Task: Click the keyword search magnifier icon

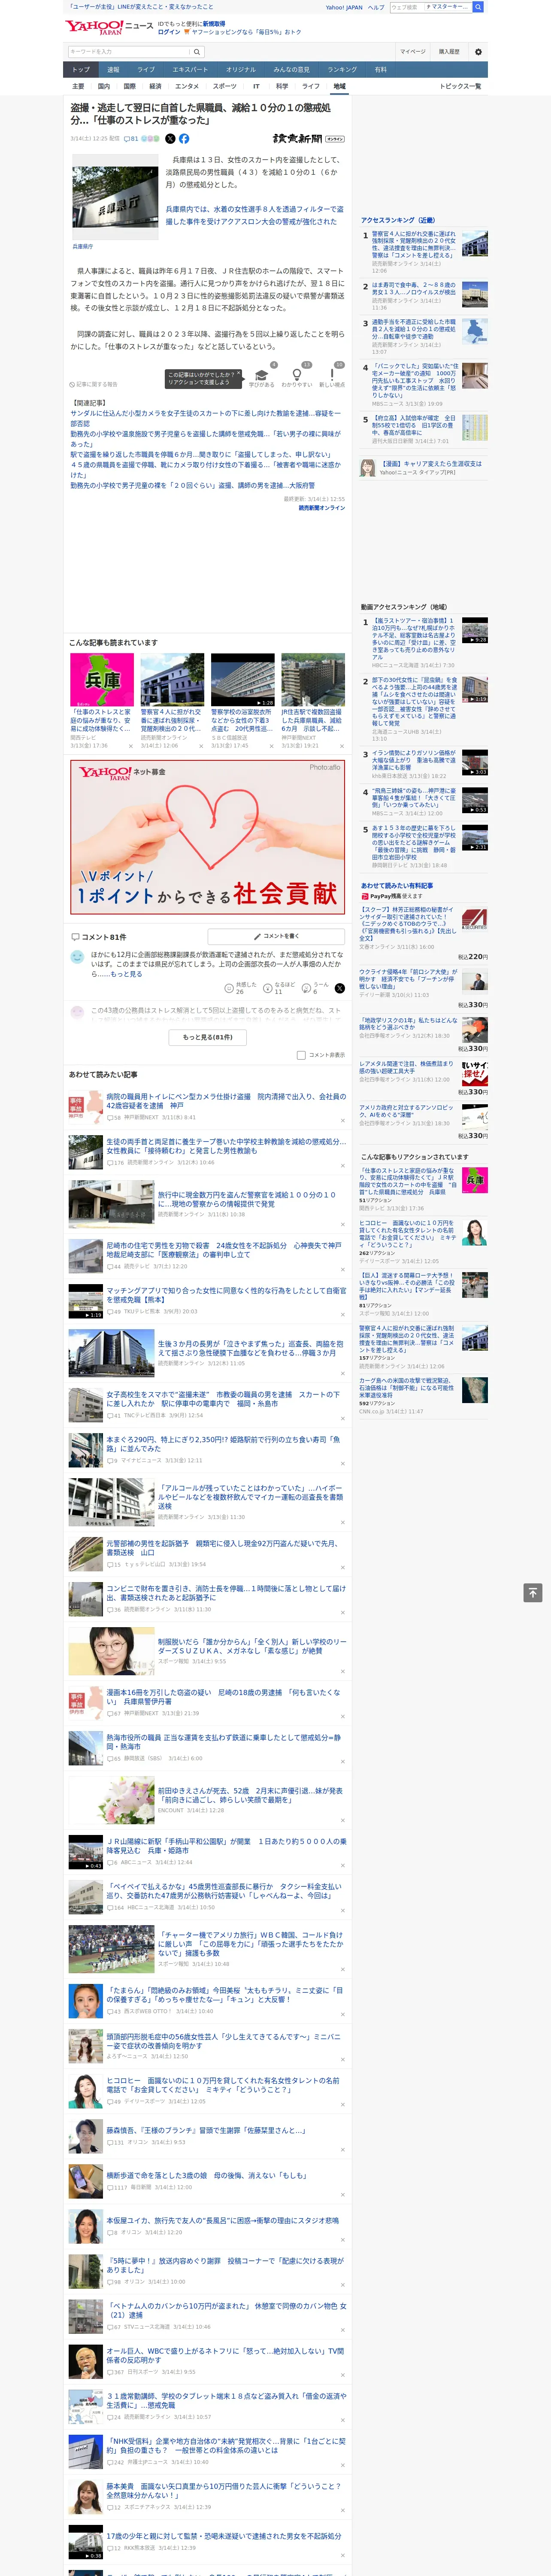Action: (x=197, y=51)
